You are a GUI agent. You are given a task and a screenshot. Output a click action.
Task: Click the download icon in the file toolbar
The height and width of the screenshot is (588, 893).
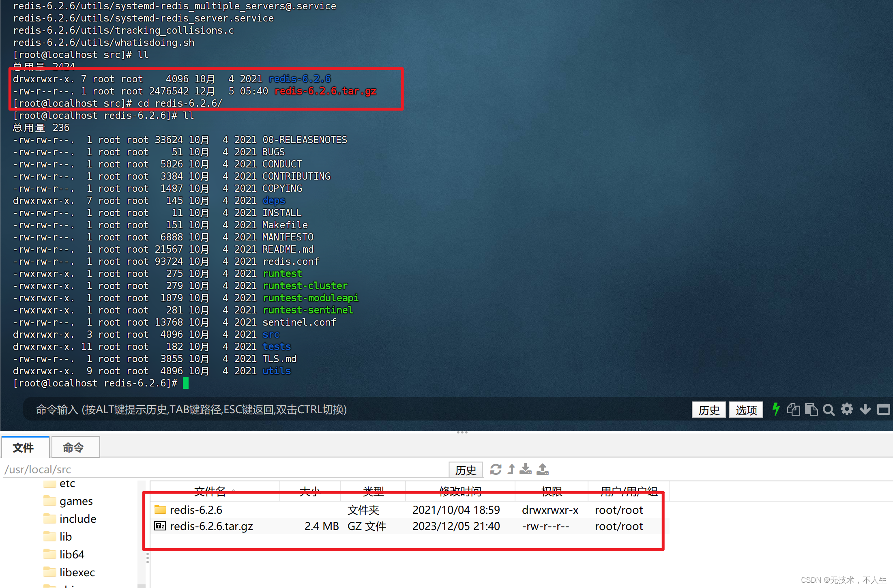coord(526,469)
